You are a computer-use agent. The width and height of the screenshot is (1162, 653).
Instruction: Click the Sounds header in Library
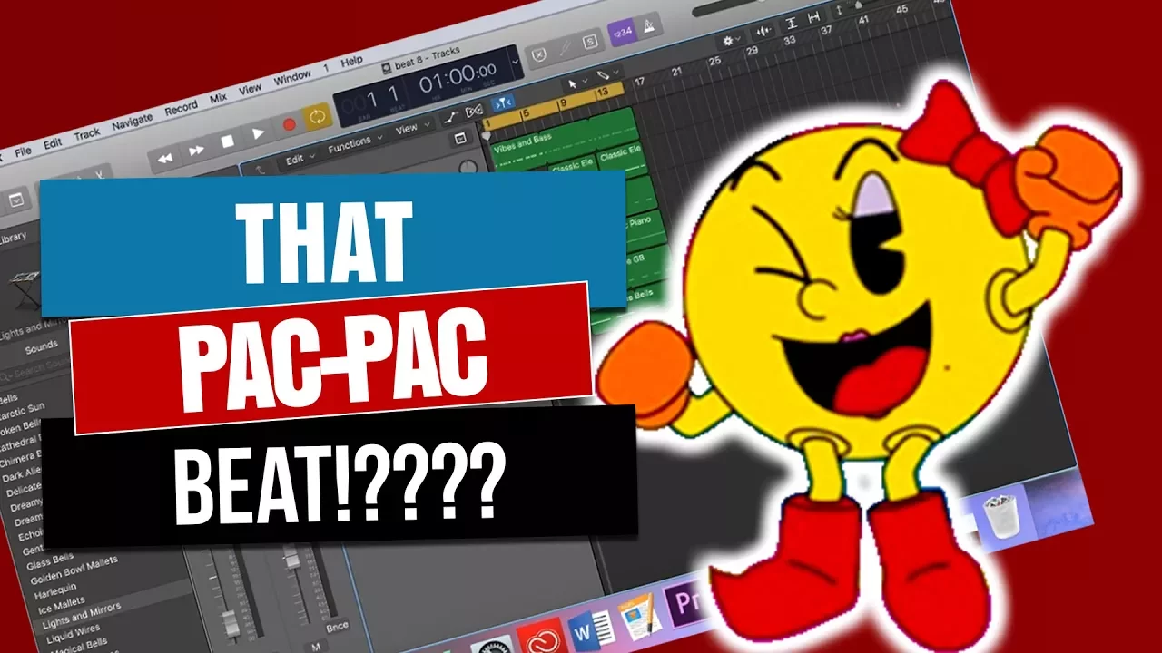41,347
